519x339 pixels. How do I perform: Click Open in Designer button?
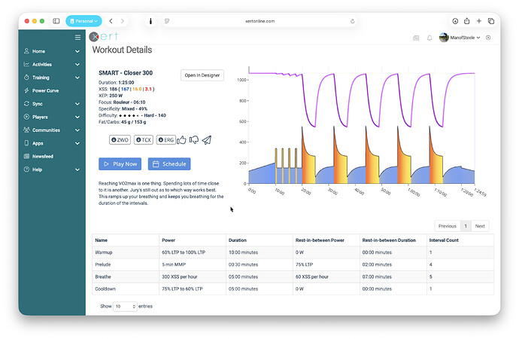point(202,75)
